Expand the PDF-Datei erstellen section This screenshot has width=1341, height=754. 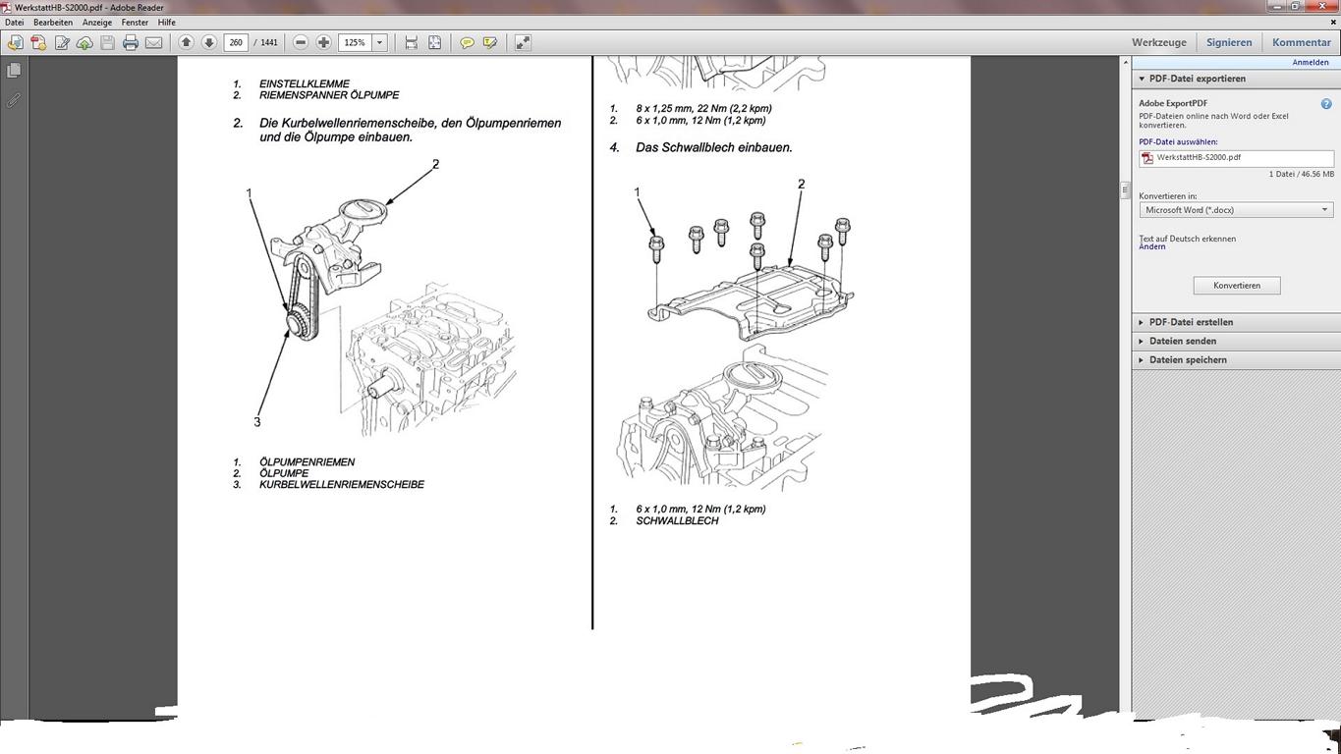1191,322
